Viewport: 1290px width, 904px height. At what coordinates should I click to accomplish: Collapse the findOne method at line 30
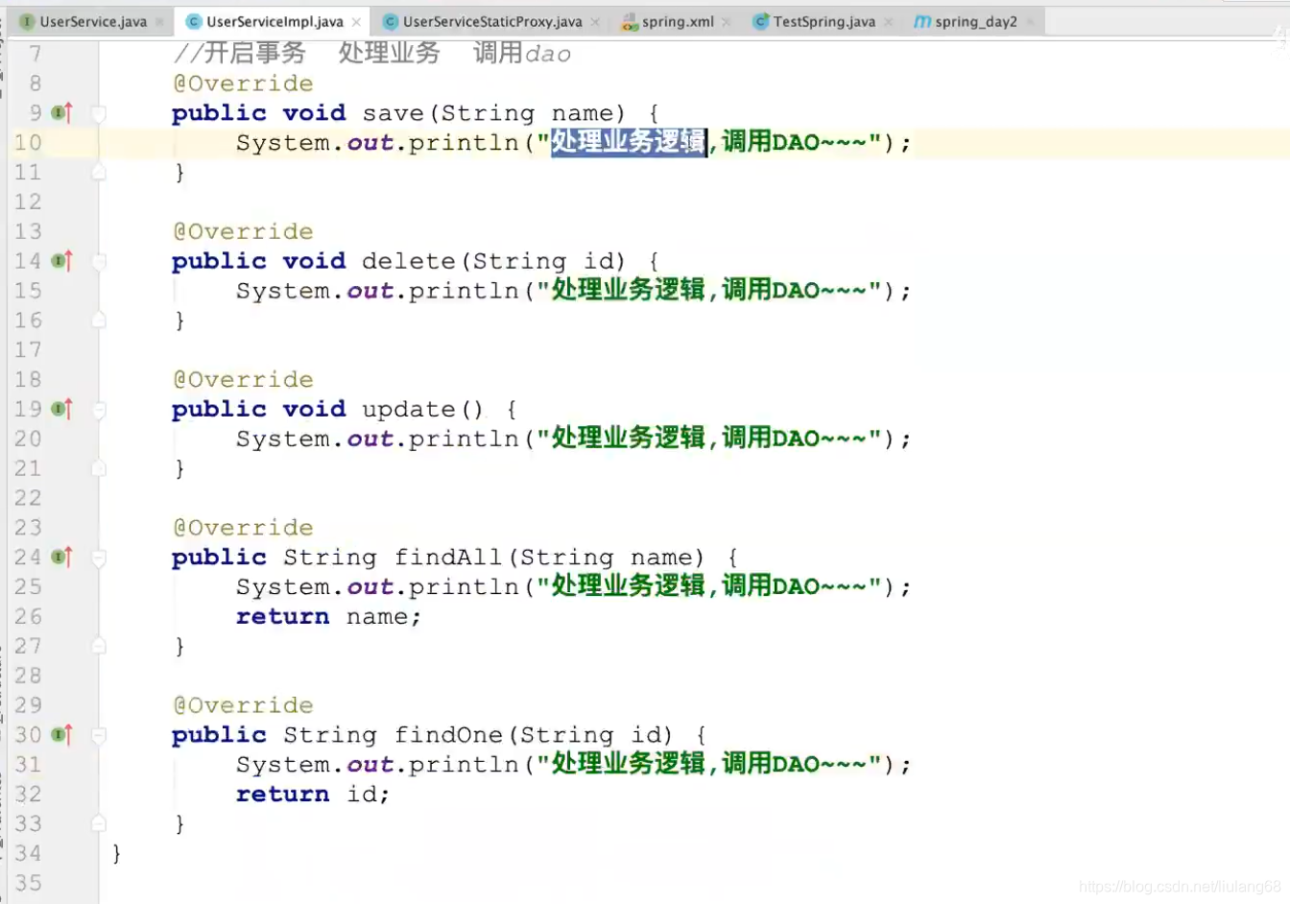click(x=98, y=735)
